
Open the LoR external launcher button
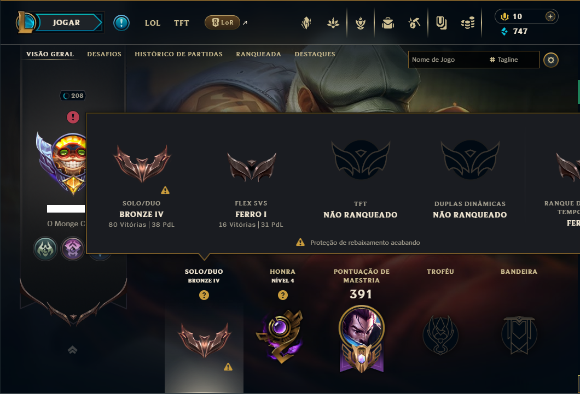(x=222, y=22)
